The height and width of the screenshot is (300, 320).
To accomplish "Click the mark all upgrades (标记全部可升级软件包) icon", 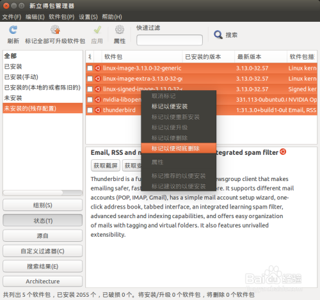I will pyautogui.click(x=55, y=30).
